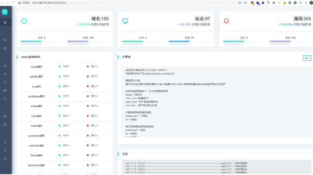The width and height of the screenshot is (313, 175).
Task: Click the 漏洞 新增 205 purple progress bar
Action: (x=280, y=41)
